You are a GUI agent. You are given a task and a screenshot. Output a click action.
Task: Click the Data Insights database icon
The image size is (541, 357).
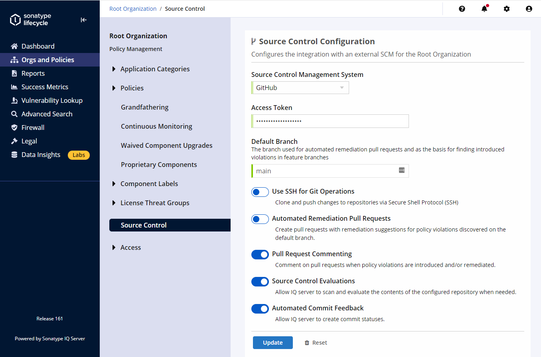point(14,155)
